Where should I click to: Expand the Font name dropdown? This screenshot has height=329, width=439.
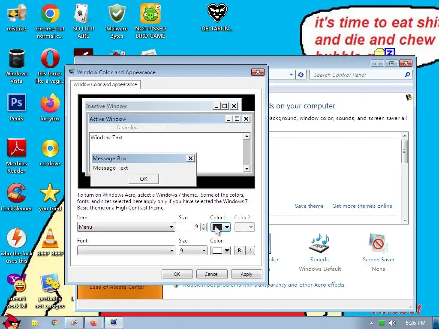(x=126, y=250)
